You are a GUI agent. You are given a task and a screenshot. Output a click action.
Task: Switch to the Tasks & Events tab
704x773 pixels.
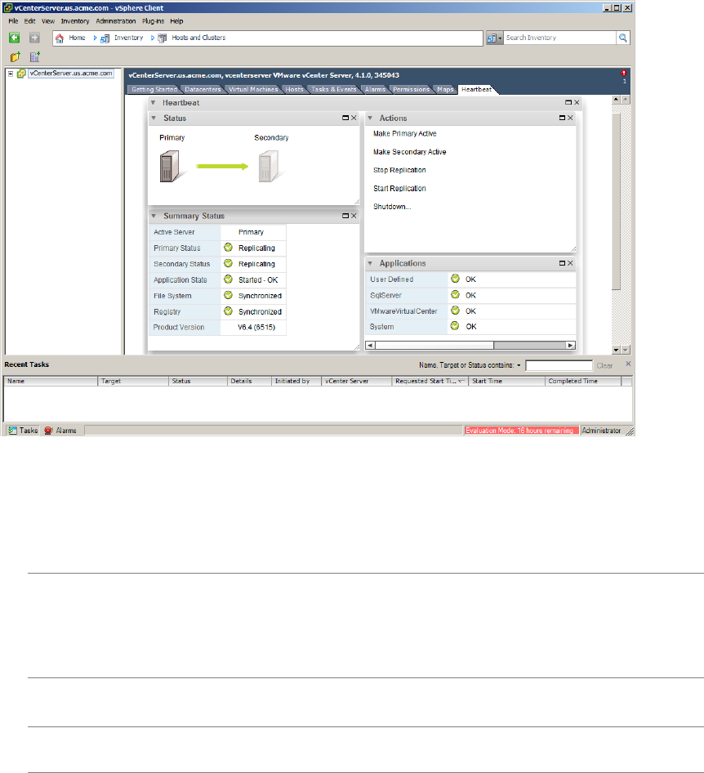333,90
